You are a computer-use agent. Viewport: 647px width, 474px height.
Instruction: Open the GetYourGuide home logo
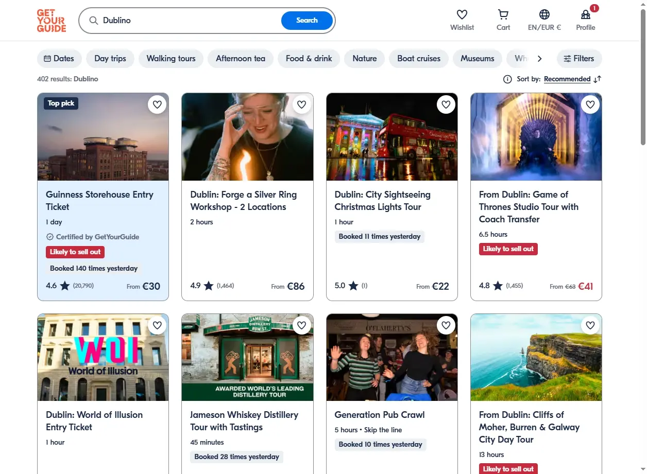(x=52, y=21)
